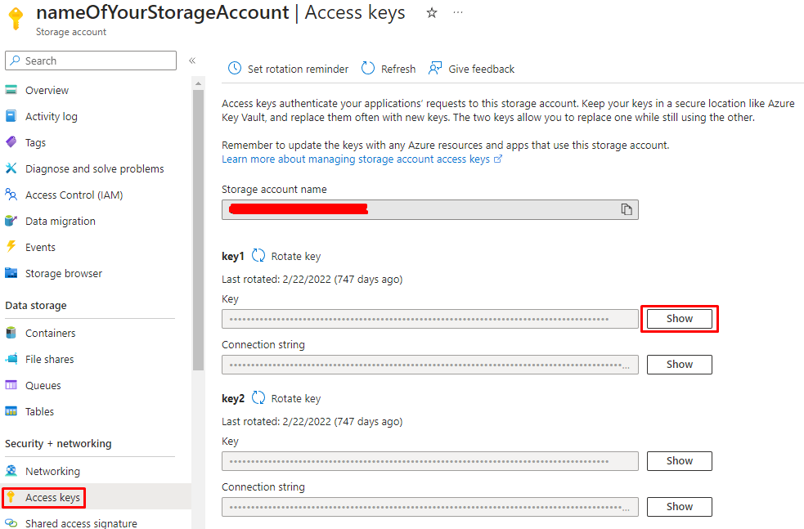Click the Access keys key icon
This screenshot has width=804, height=529.
click(x=11, y=497)
